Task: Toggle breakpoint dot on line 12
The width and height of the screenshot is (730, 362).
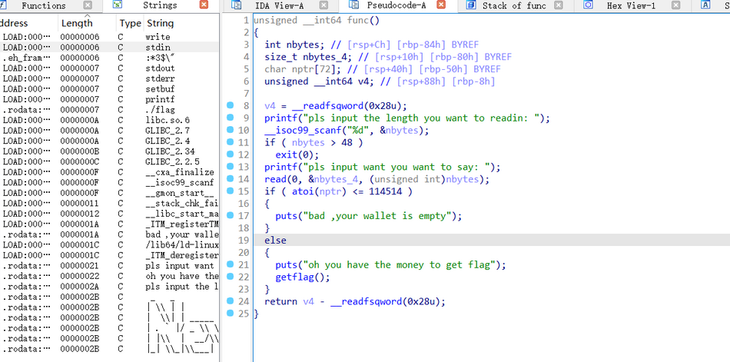Action: click(230, 154)
